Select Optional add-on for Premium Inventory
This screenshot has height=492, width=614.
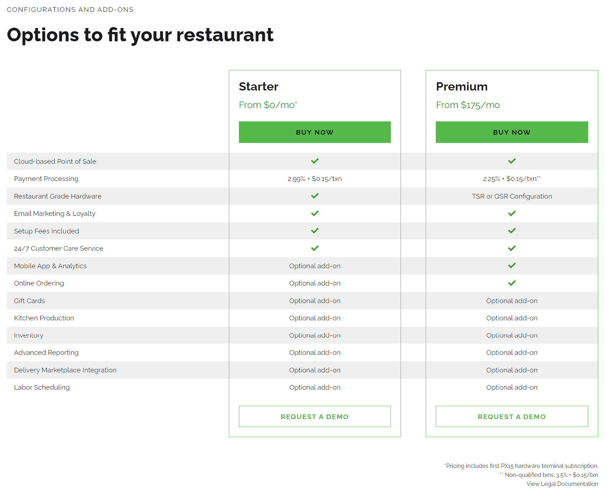tap(512, 335)
